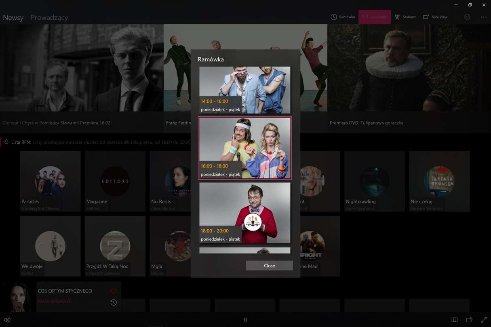Switch to the Prowadzący tab
The width and height of the screenshot is (491, 327).
pyautogui.click(x=49, y=17)
